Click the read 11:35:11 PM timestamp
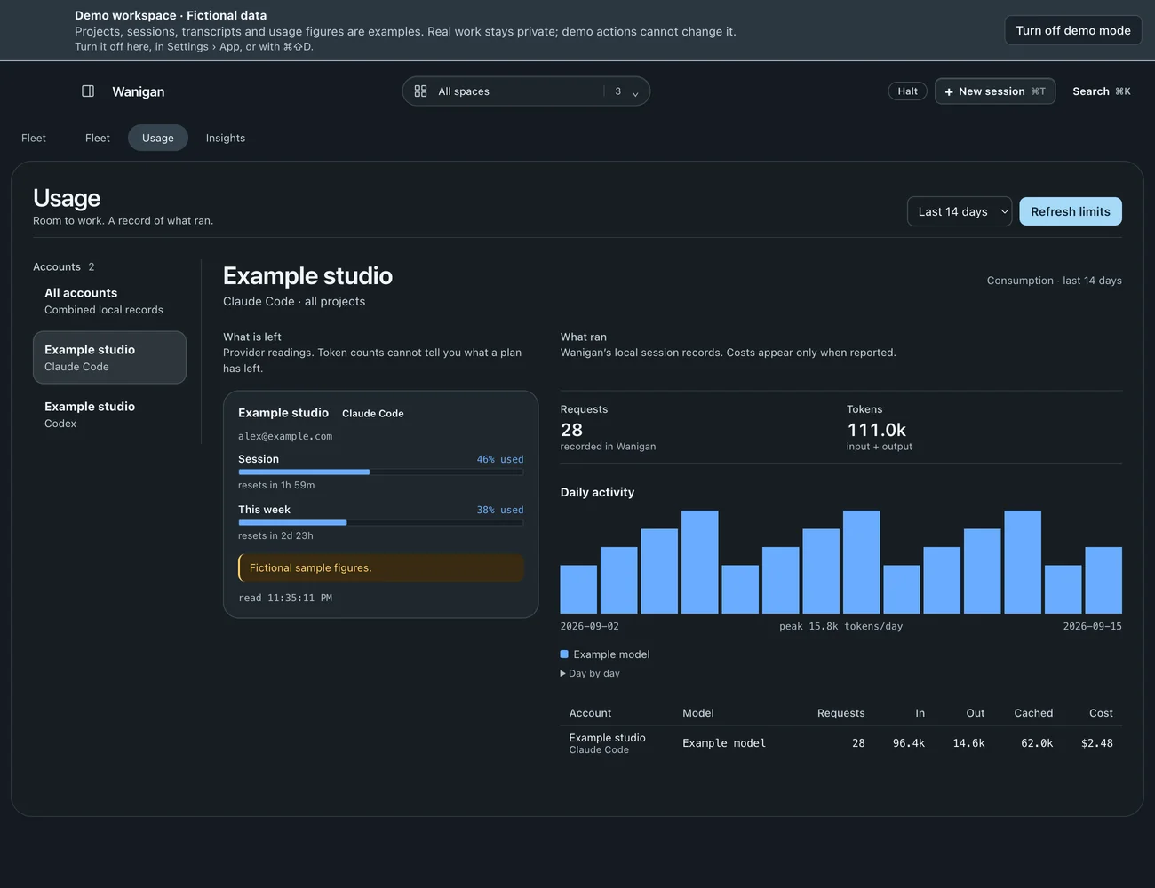Viewport: 1155px width, 888px height. 285,599
